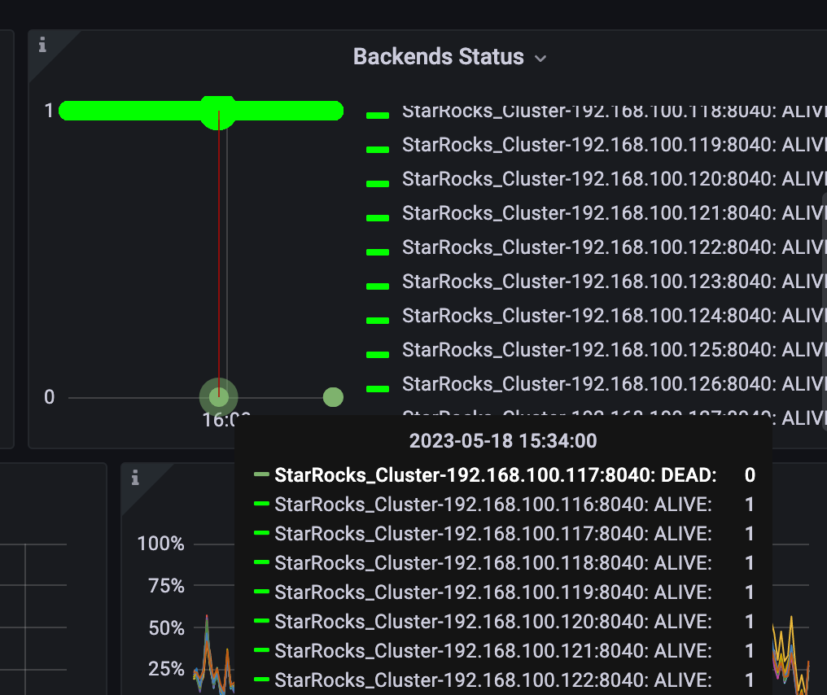Select legend entry StarRocks_Cluster-192.168.100.126:8040
827x695 pixels.
(615, 384)
